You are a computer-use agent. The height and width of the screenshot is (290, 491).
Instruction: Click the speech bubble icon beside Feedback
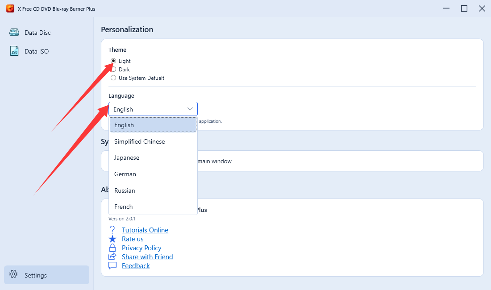112,265
